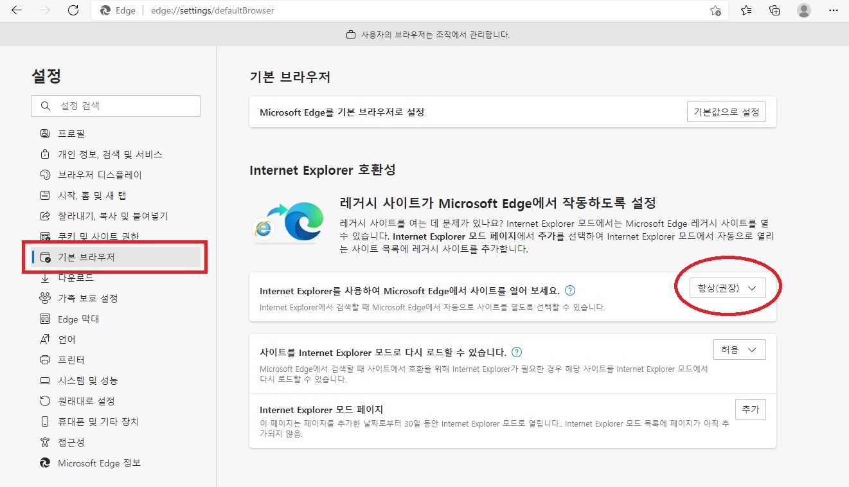Screen dimensions: 849x487
Task: Click the briefcase icon in the managed-by-organization banner
Action: pos(350,35)
